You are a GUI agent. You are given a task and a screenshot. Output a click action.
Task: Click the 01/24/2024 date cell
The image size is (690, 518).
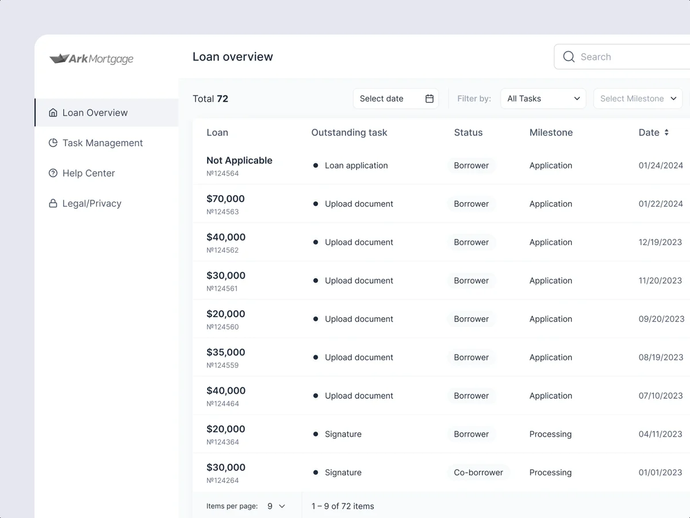tap(661, 165)
